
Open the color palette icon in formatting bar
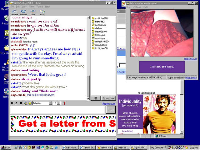[x=26, y=103]
